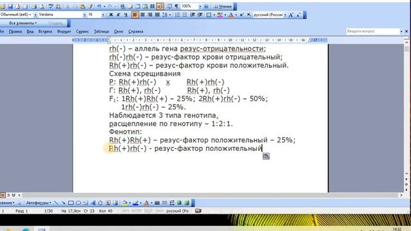This screenshot has width=411, height=231.
Task: Open the Reading mode (Чтение) button
Action: click(223, 6)
